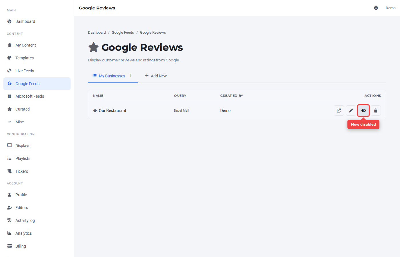Open Dashboard from the sidebar
Viewport: 400px width, 257px height.
point(37,21)
